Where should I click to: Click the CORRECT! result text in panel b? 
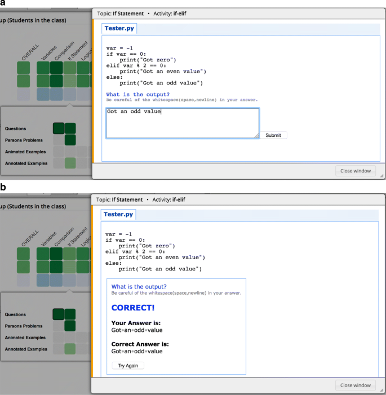[133, 308]
